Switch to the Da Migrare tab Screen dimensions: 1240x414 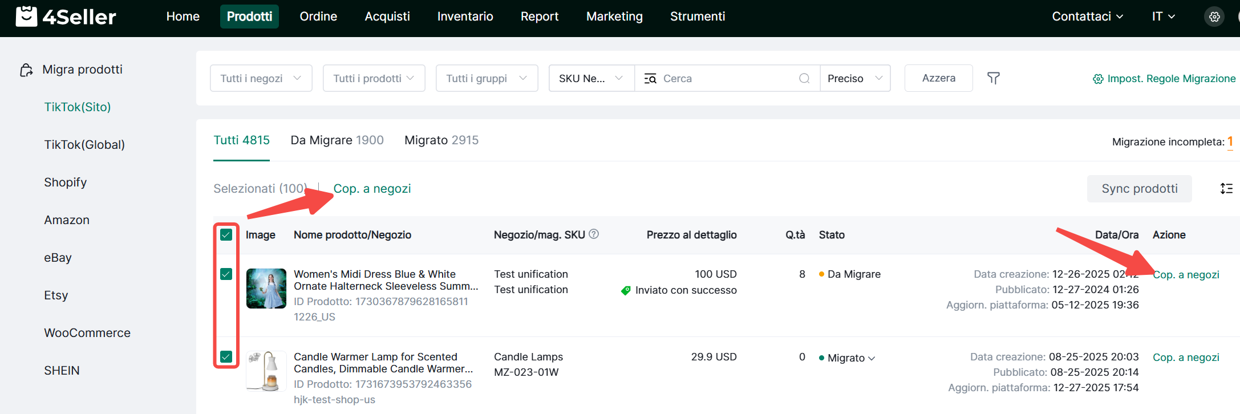(337, 140)
